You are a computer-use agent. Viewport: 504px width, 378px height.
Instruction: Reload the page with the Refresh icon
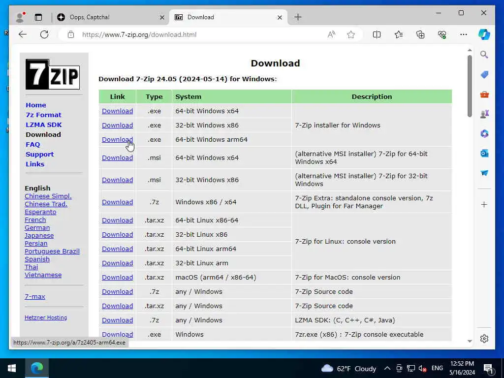pos(44,34)
